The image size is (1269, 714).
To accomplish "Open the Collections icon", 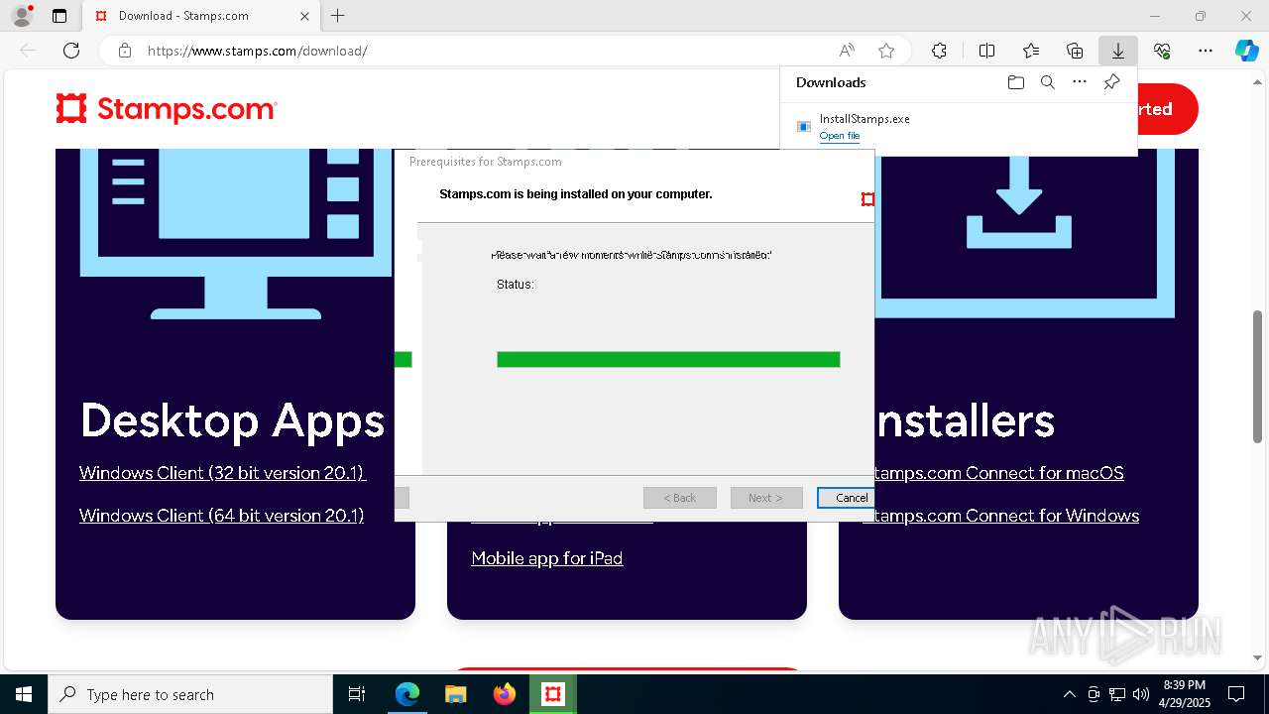I will (1075, 51).
